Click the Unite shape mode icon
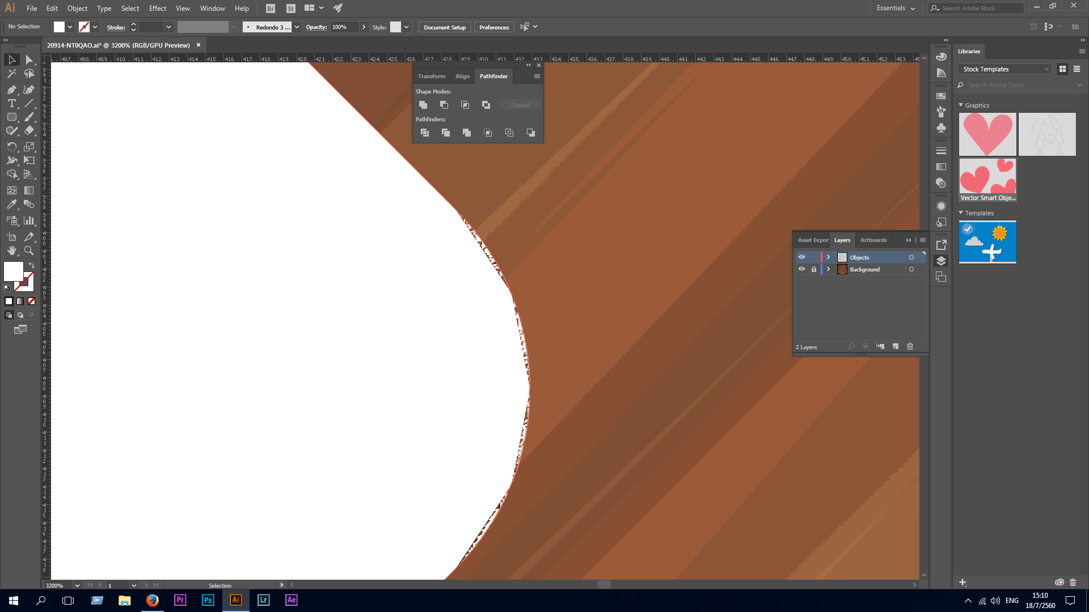This screenshot has height=612, width=1089. [423, 105]
